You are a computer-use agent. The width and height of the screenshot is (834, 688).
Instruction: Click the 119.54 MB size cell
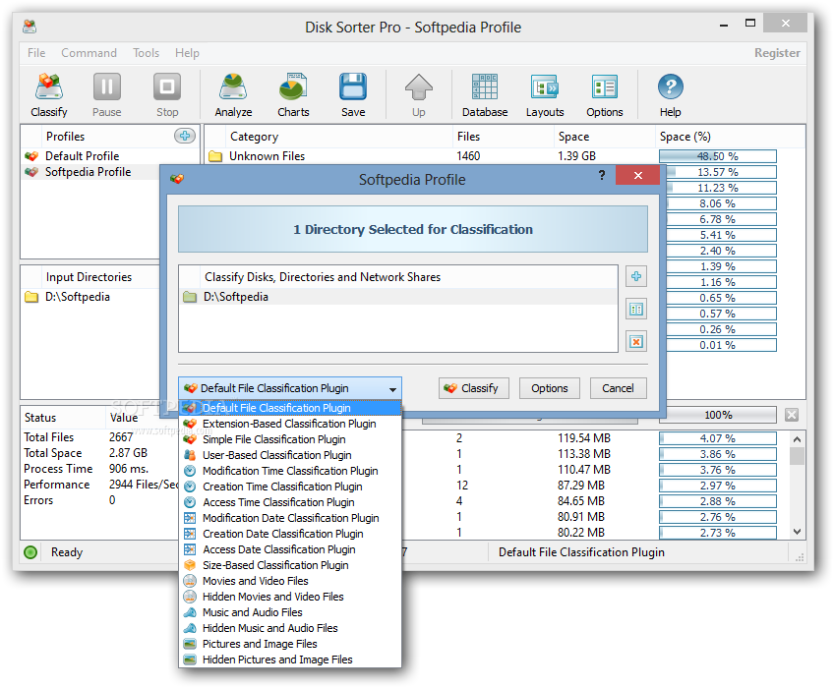click(584, 438)
